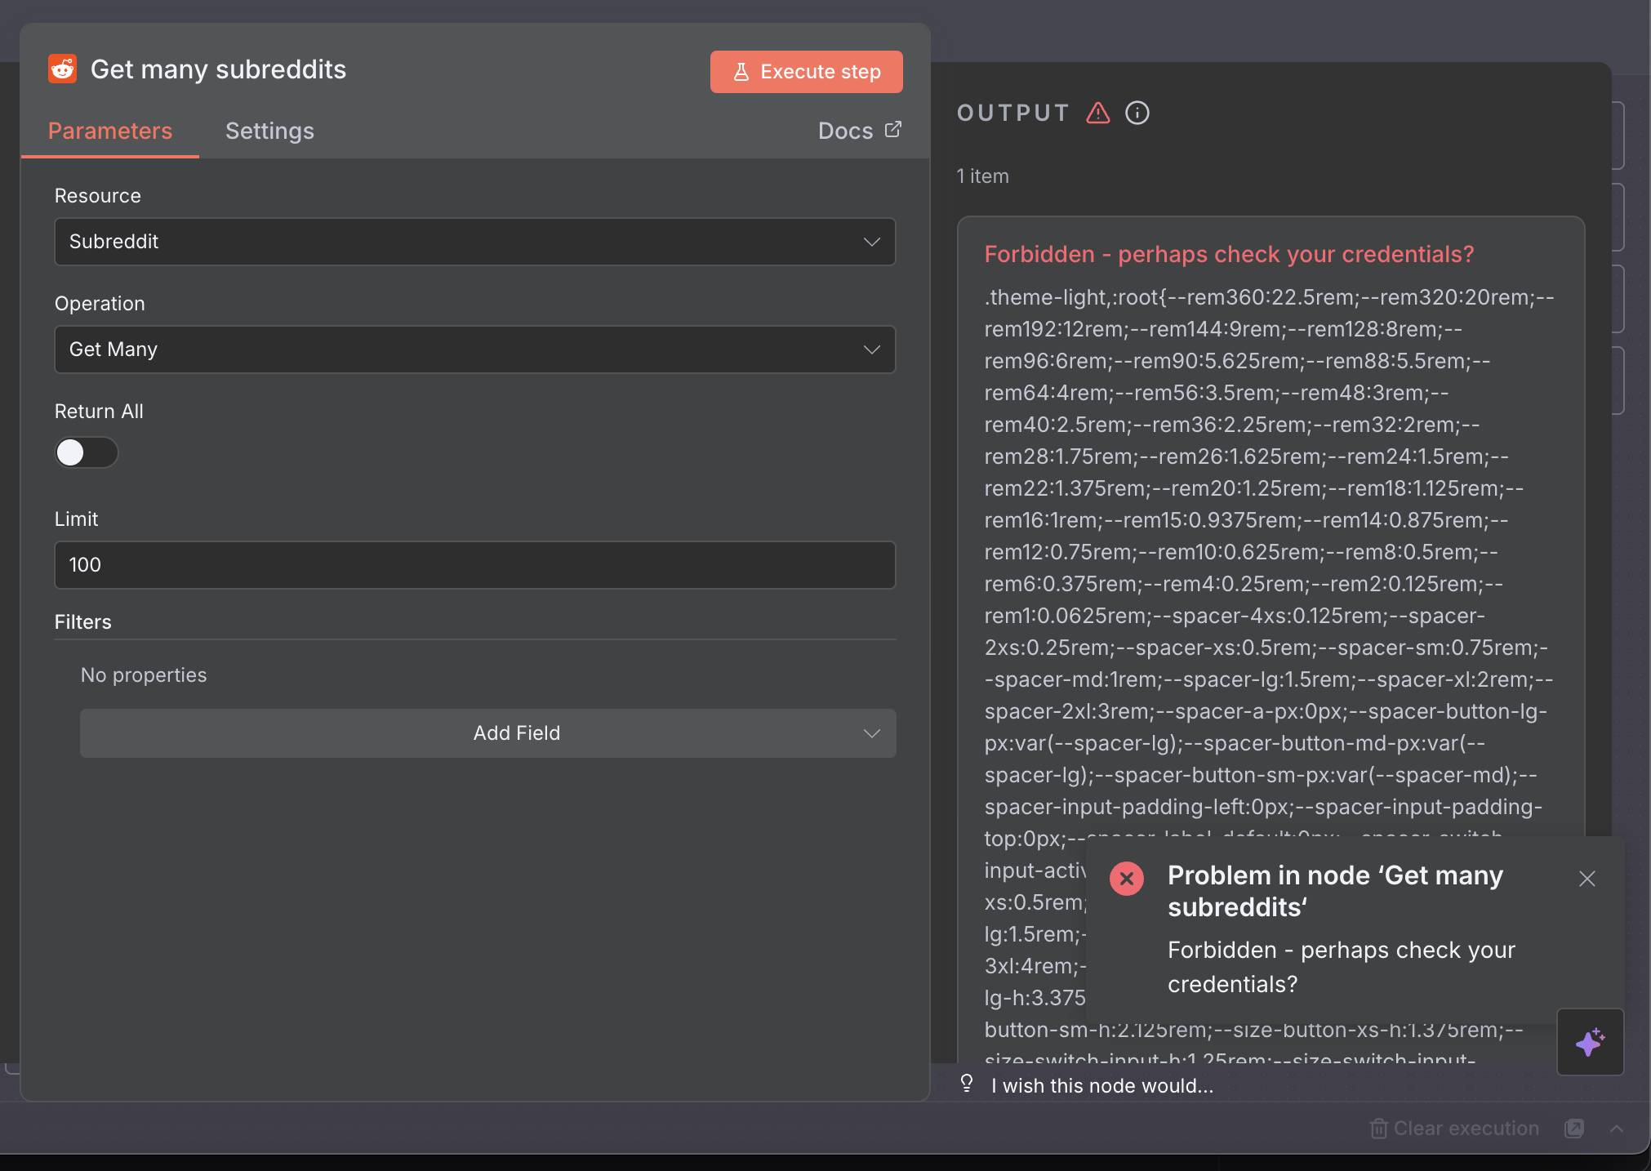Open the AI assistant sparkle button
Viewport: 1651px width, 1171px height.
1589,1042
